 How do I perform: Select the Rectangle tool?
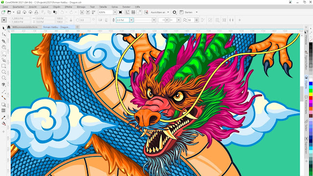pyautogui.click(x=3, y=66)
